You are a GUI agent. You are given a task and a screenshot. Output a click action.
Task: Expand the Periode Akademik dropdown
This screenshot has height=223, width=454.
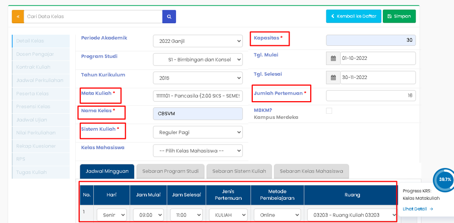pos(198,41)
